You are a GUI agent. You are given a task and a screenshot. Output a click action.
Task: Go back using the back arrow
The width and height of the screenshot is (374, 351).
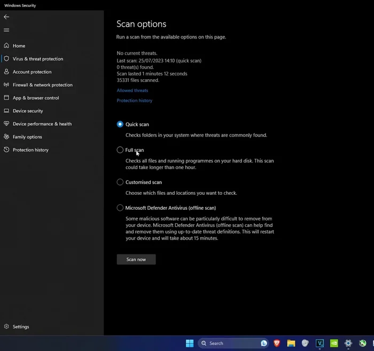(6, 17)
